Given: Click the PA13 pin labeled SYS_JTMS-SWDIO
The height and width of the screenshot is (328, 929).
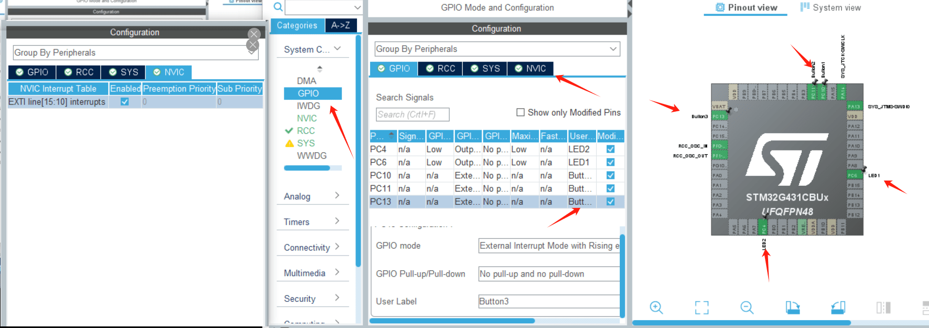Looking at the screenshot, I should pos(854,107).
